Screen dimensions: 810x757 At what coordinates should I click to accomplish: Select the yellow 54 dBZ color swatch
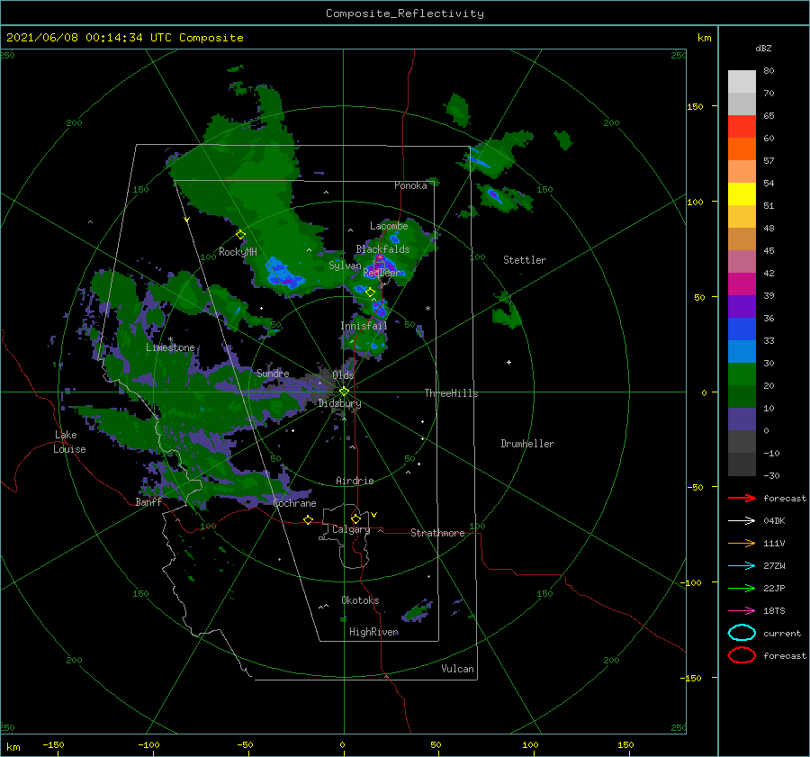[742, 194]
